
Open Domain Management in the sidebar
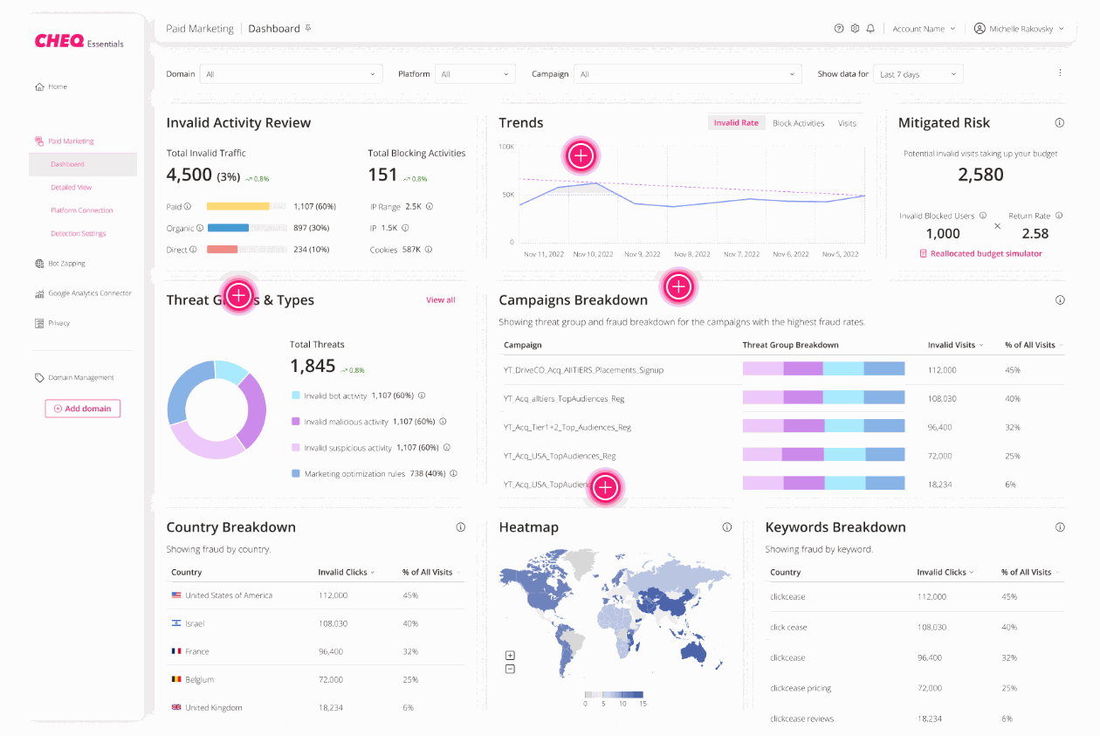click(74, 378)
